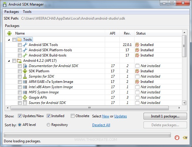
Task: Click the package list scroll down arrow
Action: 184,103
